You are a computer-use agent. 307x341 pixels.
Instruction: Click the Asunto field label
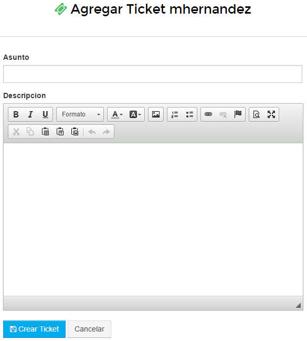(16, 57)
